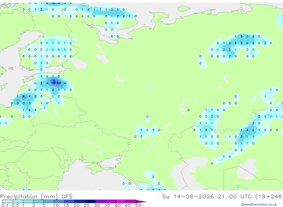Click the legend label '35'
This screenshot has height=207, width=283.
pos(107,205)
